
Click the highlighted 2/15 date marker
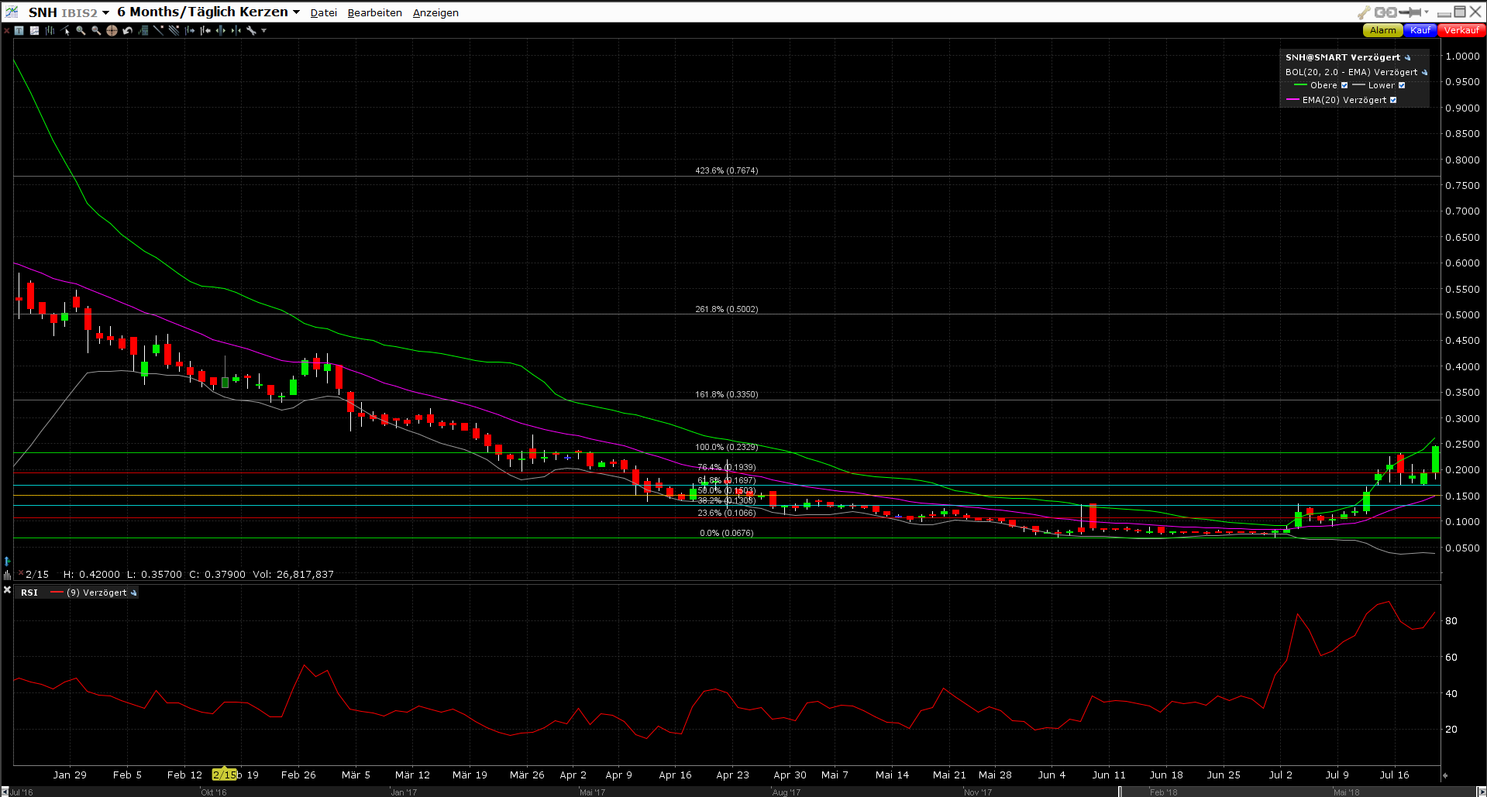pos(225,774)
